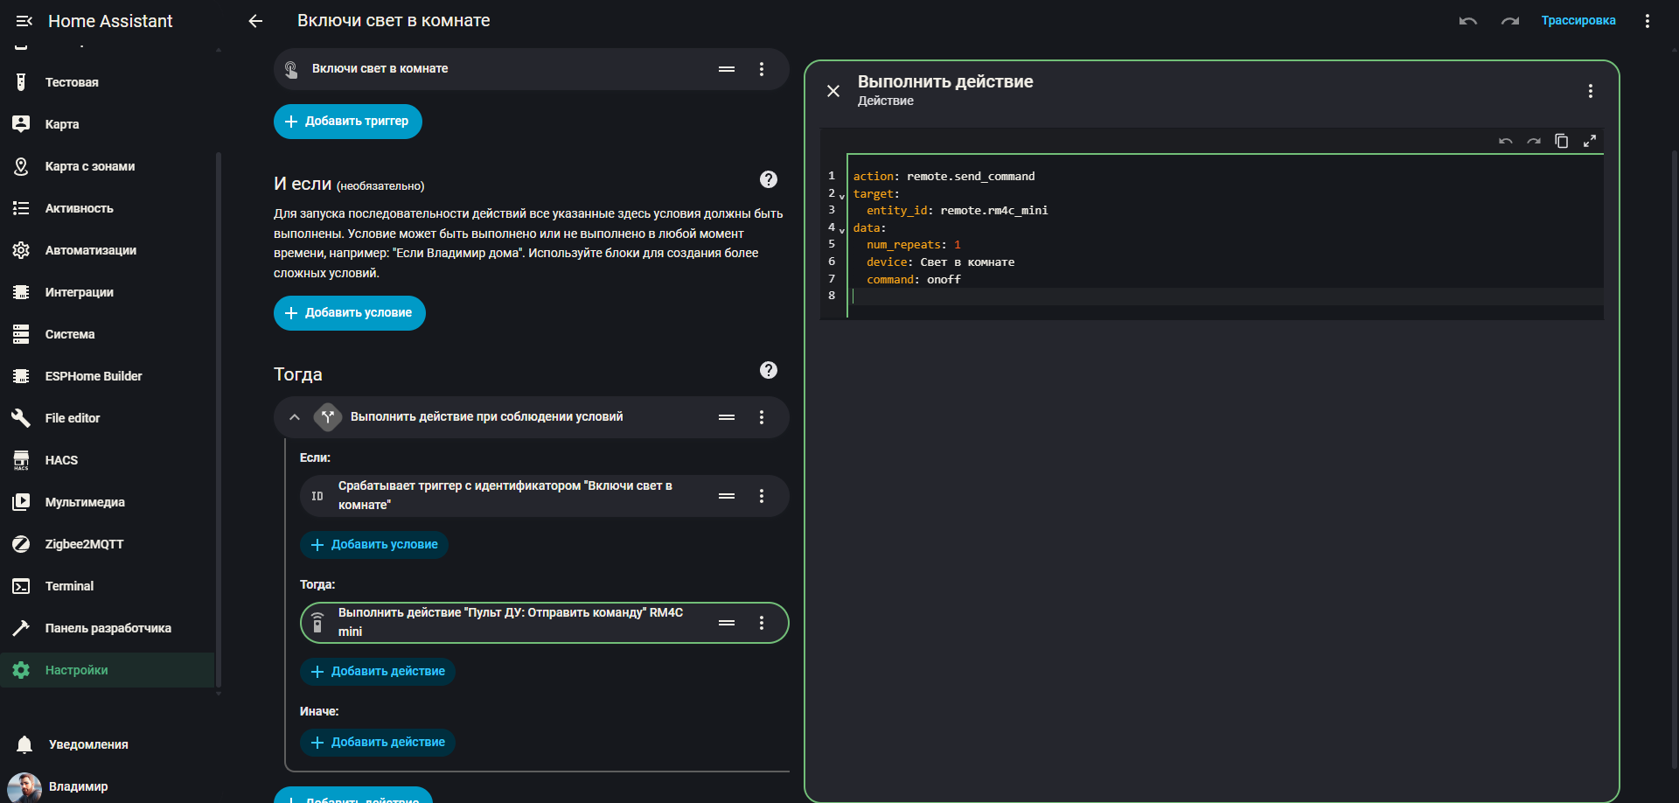Viewport: 1679px width, 803px height.
Task: Open overflow menu of the RM4C mini action
Action: click(761, 623)
